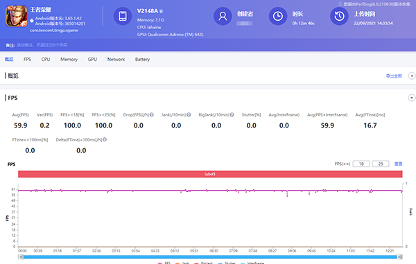Click the upload time history icon
The width and height of the screenshot is (416, 264).
coord(339,16)
